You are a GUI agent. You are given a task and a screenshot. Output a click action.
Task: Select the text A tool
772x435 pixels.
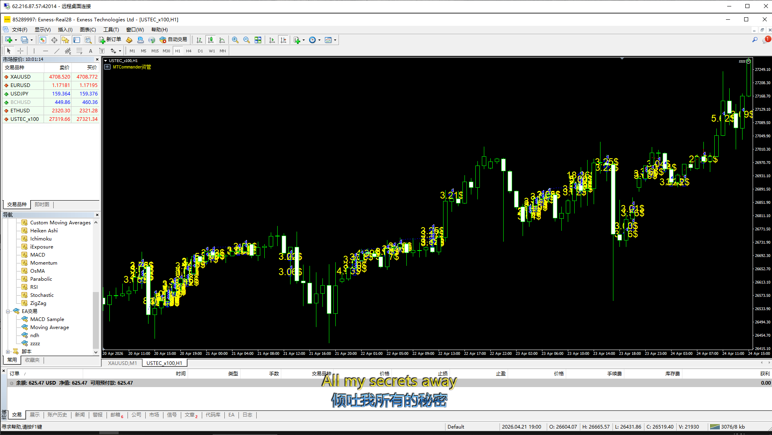pyautogui.click(x=91, y=51)
